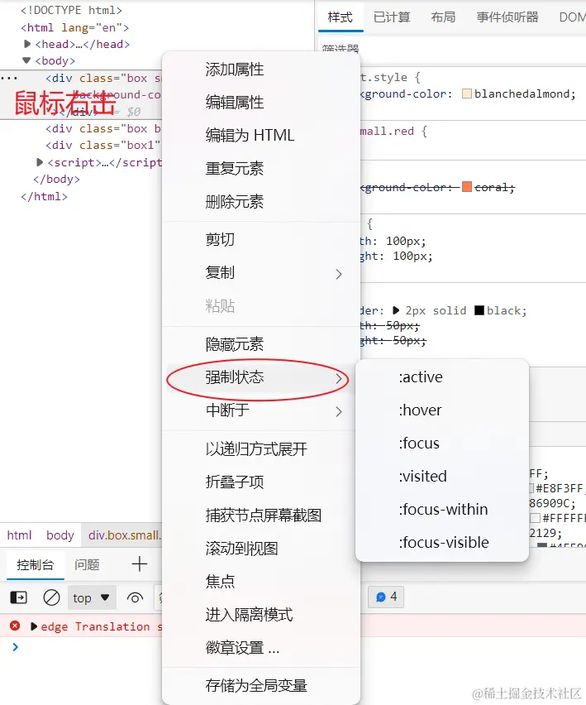Open 徽章设置 menu entry
Screen dimensions: 586x705
click(242, 648)
